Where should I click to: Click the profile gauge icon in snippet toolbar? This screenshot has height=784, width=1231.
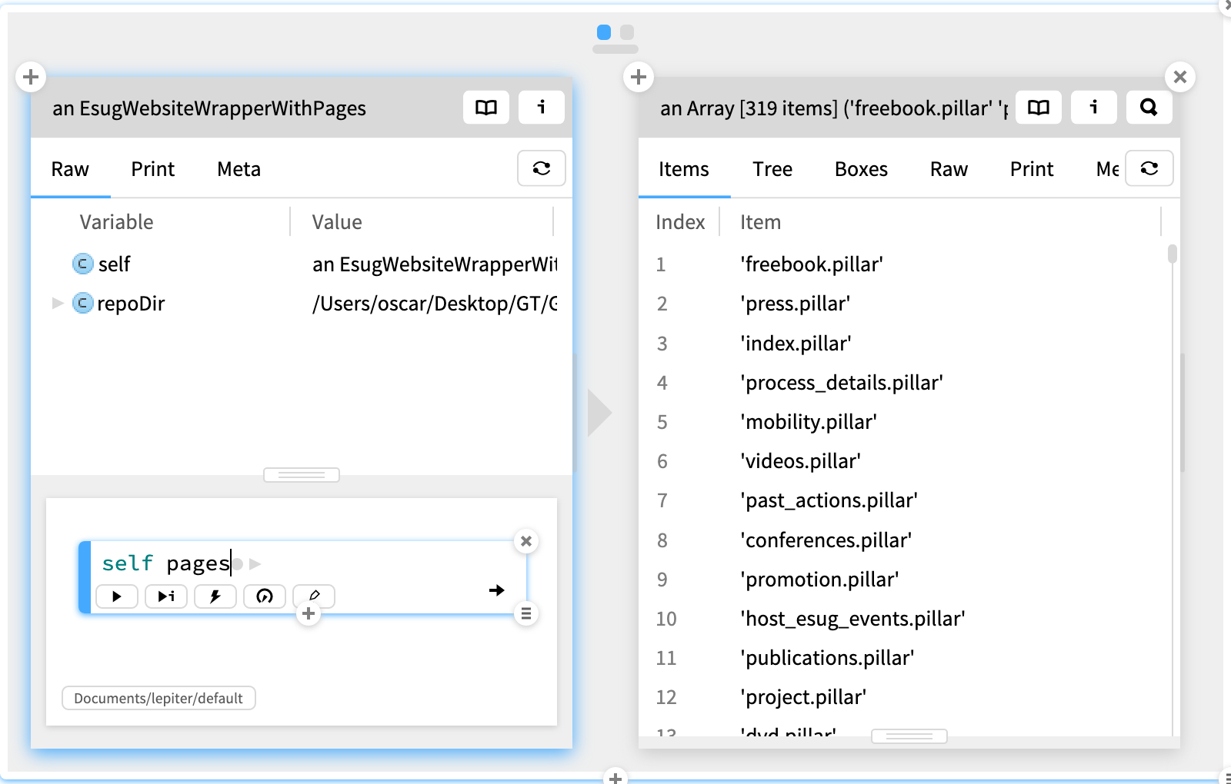click(x=265, y=596)
